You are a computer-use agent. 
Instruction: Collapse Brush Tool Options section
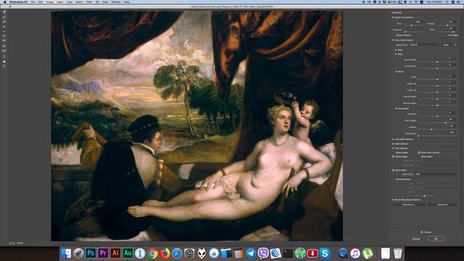[393, 17]
